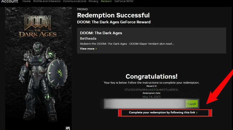Click the DOOM: The Dark Ages card title

coord(101,33)
